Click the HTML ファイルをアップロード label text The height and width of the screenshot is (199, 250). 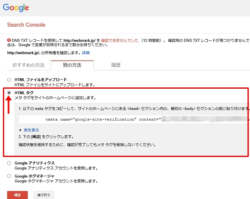click(x=41, y=80)
